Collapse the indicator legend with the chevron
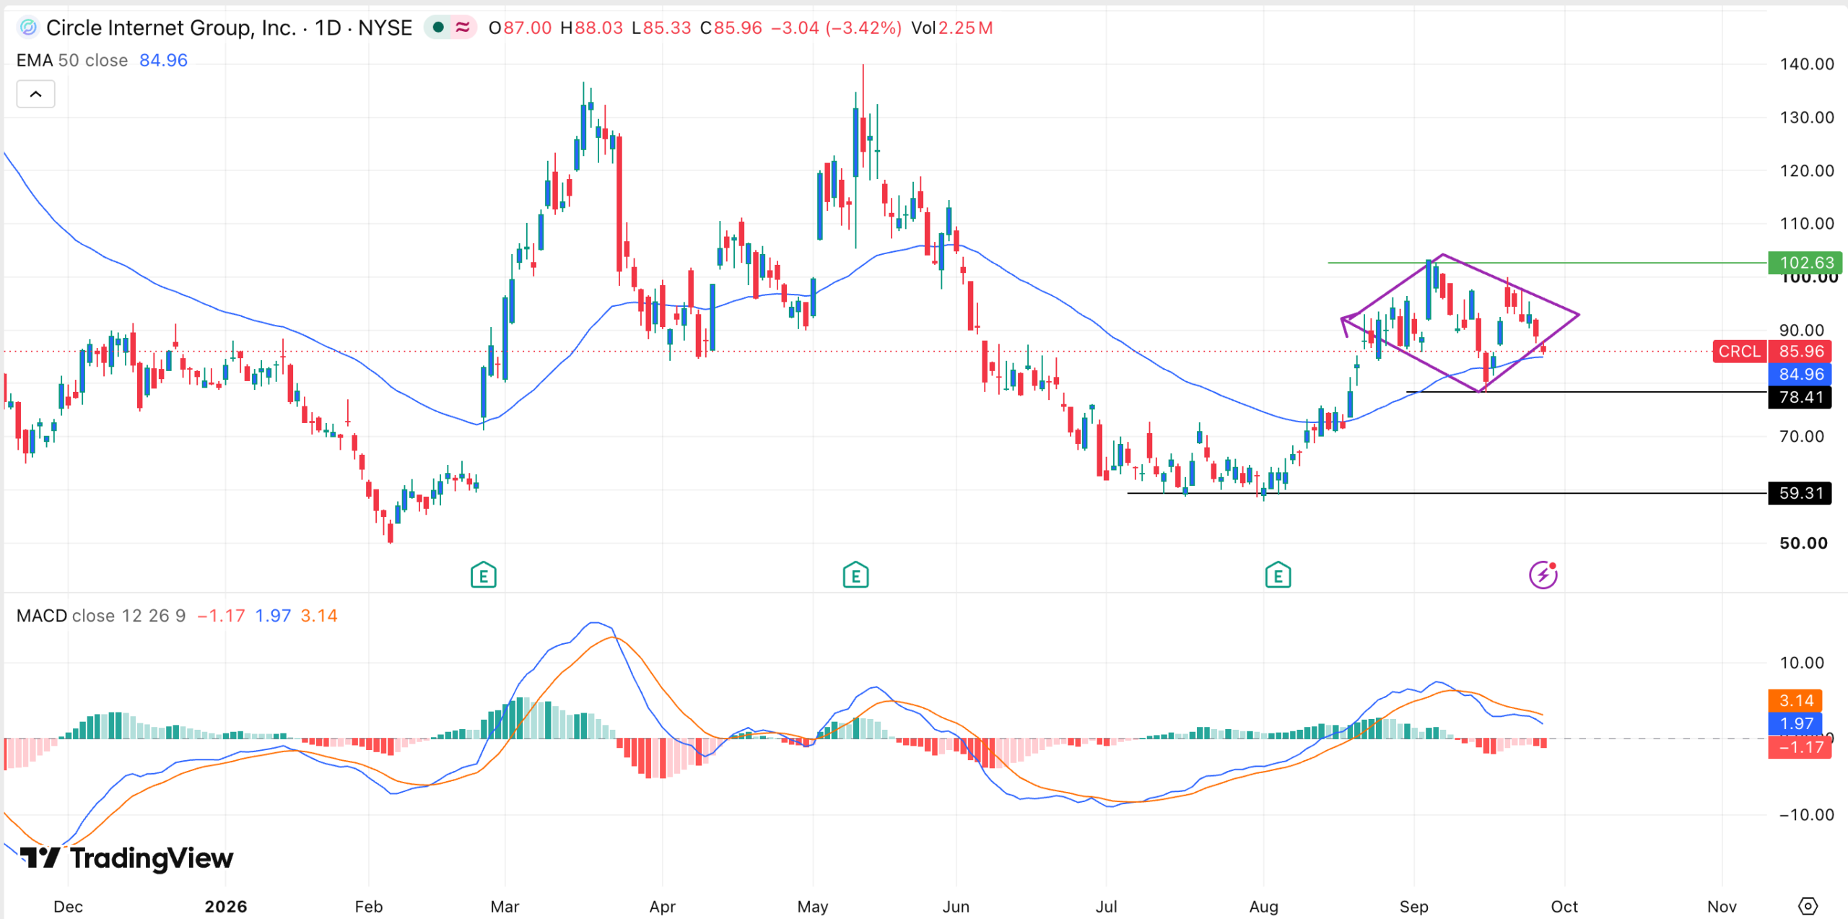Viewport: 1848px width, 919px height. [x=35, y=94]
